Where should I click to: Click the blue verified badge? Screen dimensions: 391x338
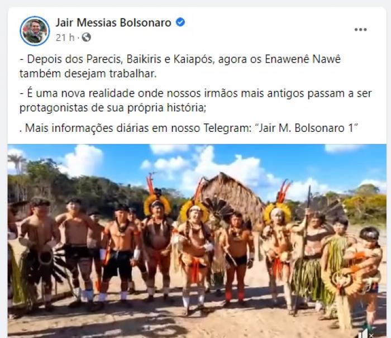tap(180, 22)
